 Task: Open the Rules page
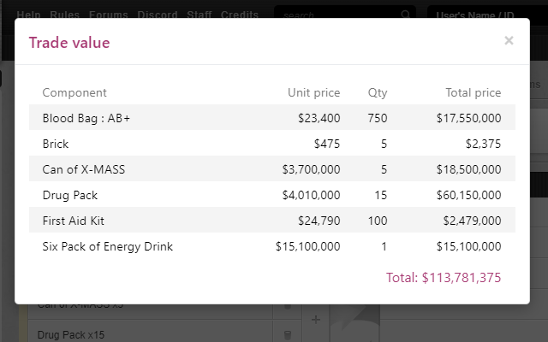(x=65, y=15)
